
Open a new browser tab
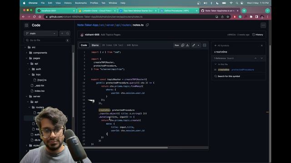244,11
